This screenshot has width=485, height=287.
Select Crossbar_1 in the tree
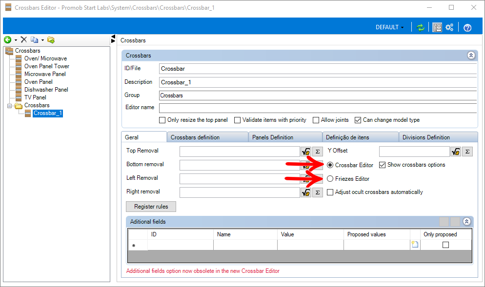pos(48,113)
